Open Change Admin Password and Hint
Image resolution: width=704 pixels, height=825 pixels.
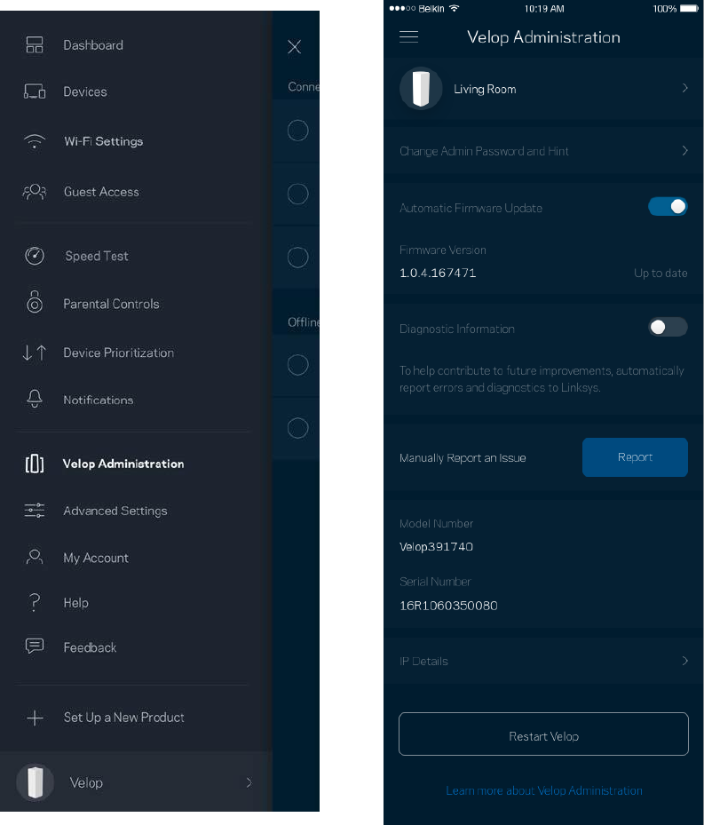pos(543,151)
